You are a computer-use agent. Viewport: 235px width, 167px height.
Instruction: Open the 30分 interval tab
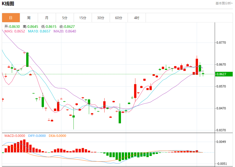(101, 18)
